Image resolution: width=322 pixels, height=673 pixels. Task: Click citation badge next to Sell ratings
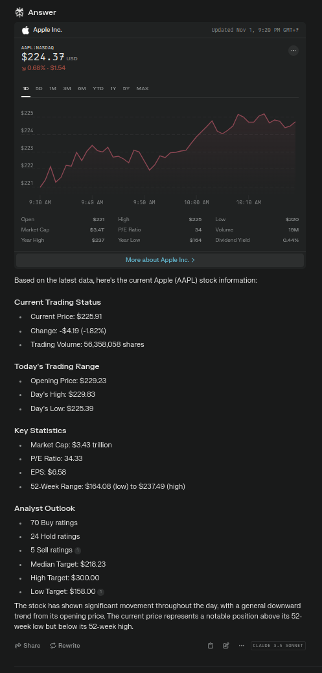78,550
